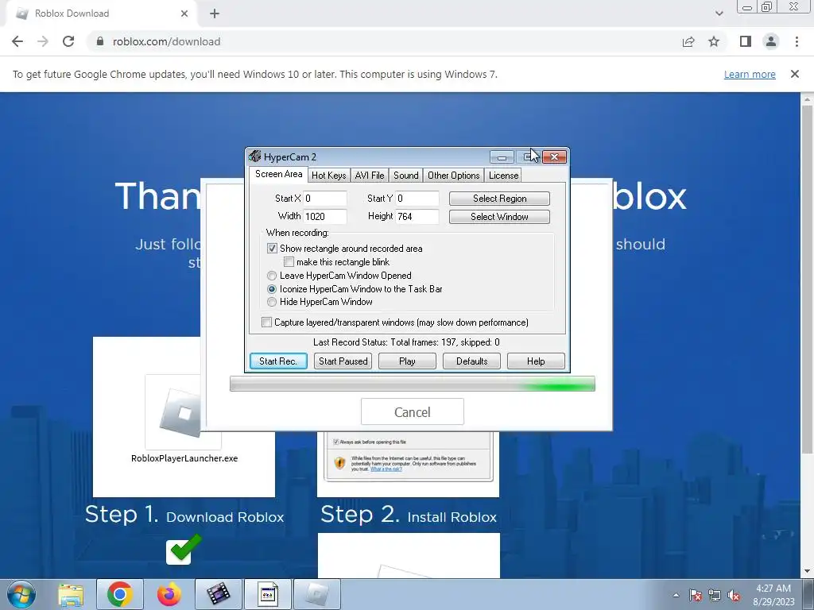
Task: Click the Help button in HyperCam
Action: point(536,361)
